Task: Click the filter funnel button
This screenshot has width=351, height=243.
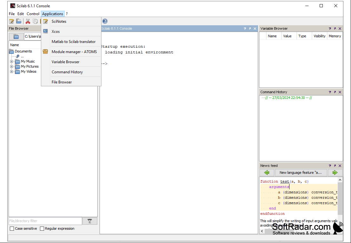Action: (x=90, y=221)
